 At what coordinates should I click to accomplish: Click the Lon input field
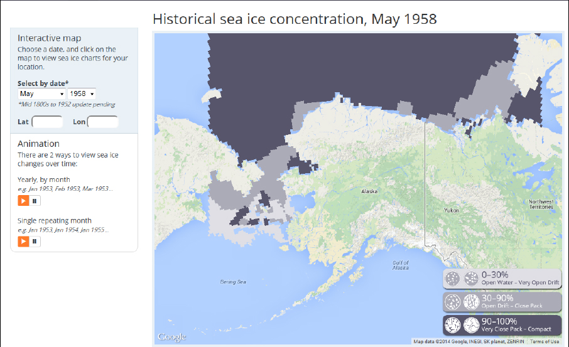(x=102, y=122)
